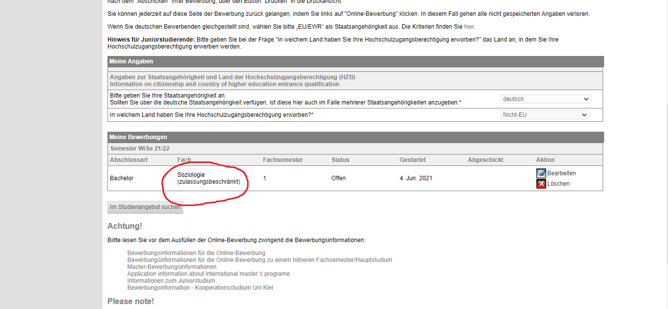
Task: Click the Löschen text link
Action: pyautogui.click(x=558, y=184)
